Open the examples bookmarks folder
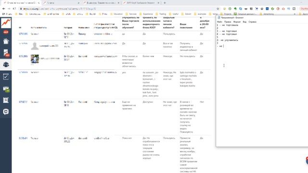Screen dimensions: 308x173 pos(200,14)
